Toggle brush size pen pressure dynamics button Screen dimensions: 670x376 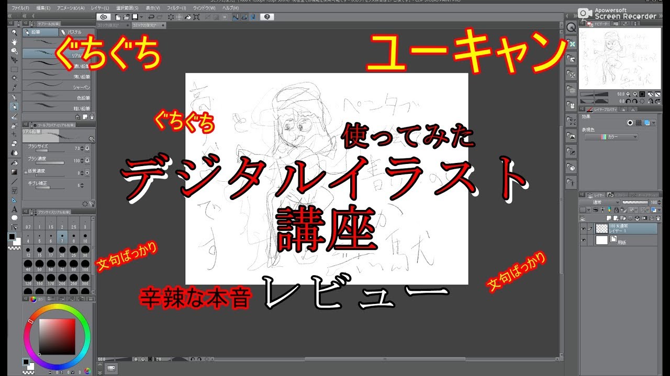[87, 148]
